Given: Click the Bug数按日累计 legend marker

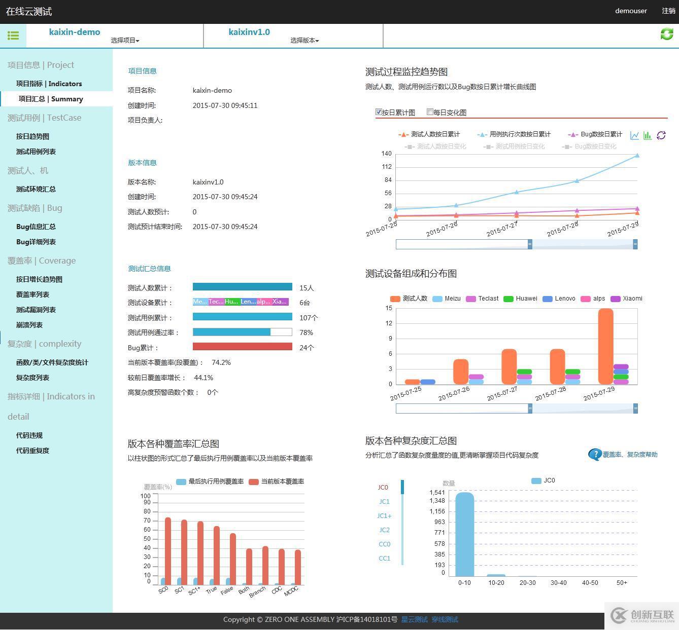Looking at the screenshot, I should pyautogui.click(x=574, y=134).
